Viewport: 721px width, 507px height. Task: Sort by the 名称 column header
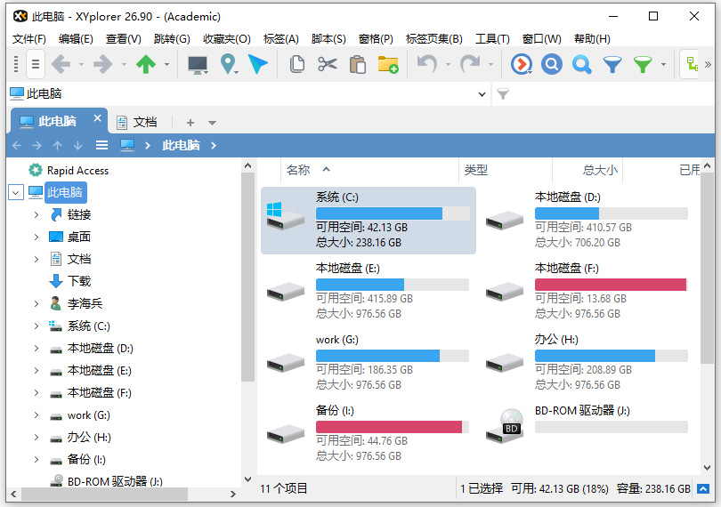pos(298,170)
